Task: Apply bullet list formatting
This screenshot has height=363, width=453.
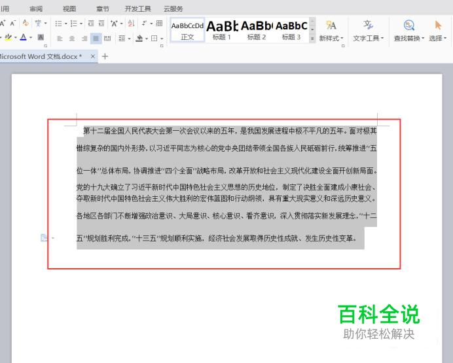Action: 58,24
